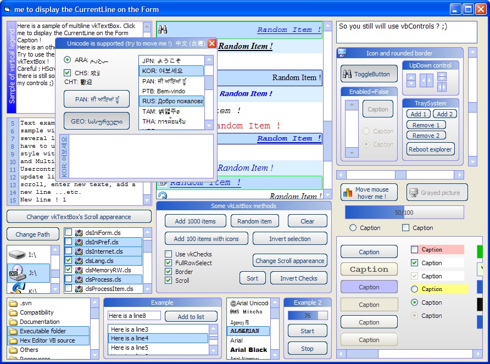Uncheck the FullRowSelect checkbox
The image size is (490, 364).
pyautogui.click(x=169, y=263)
